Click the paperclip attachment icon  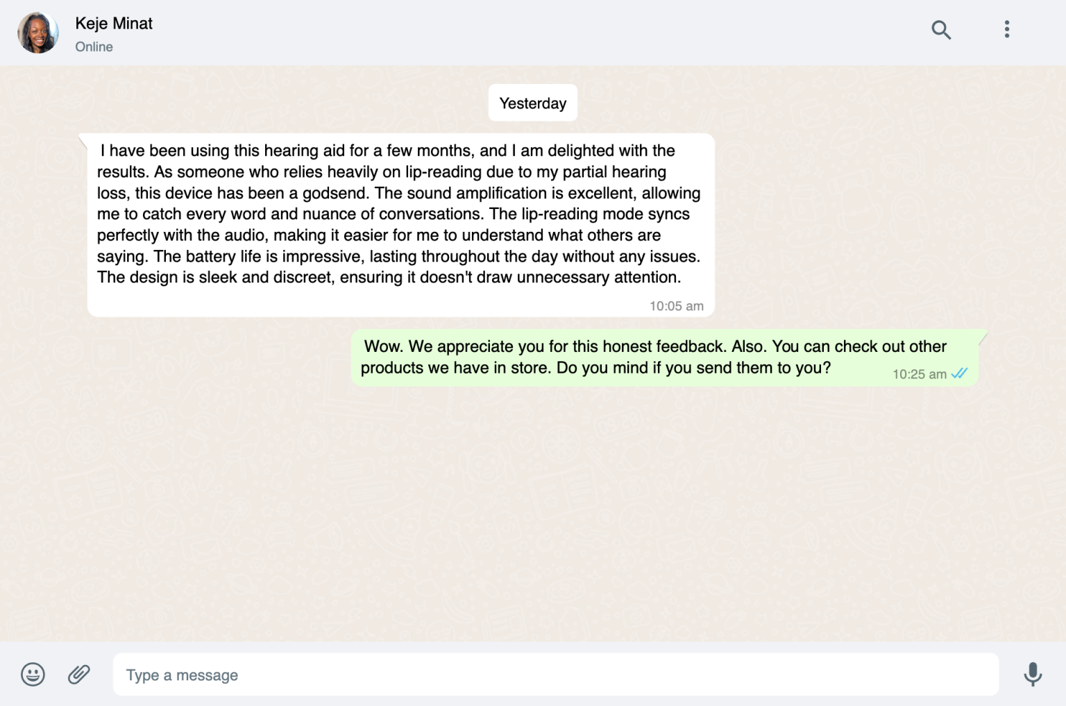click(79, 674)
